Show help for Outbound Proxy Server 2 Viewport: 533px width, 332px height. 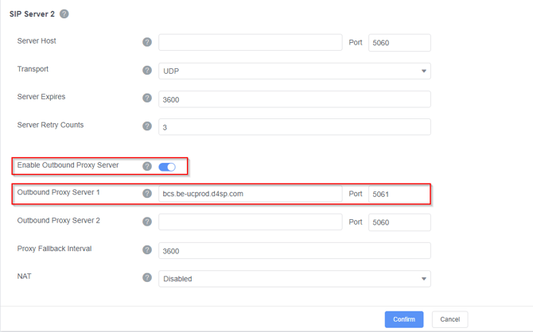tap(147, 222)
